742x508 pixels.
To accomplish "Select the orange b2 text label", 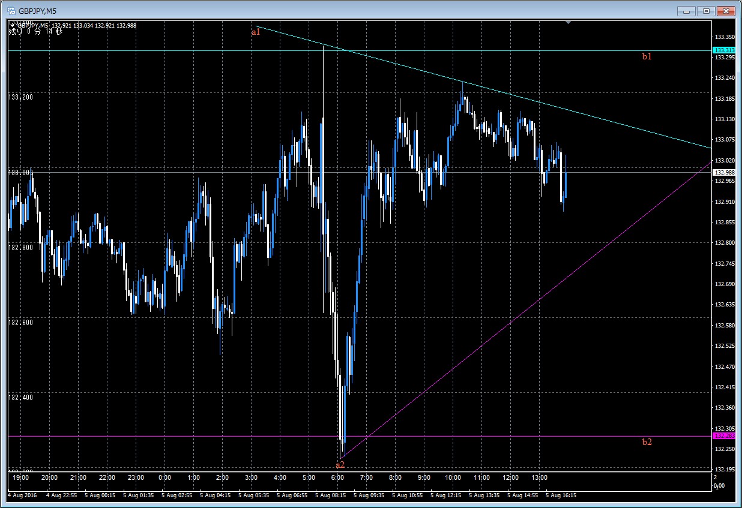I will point(647,442).
